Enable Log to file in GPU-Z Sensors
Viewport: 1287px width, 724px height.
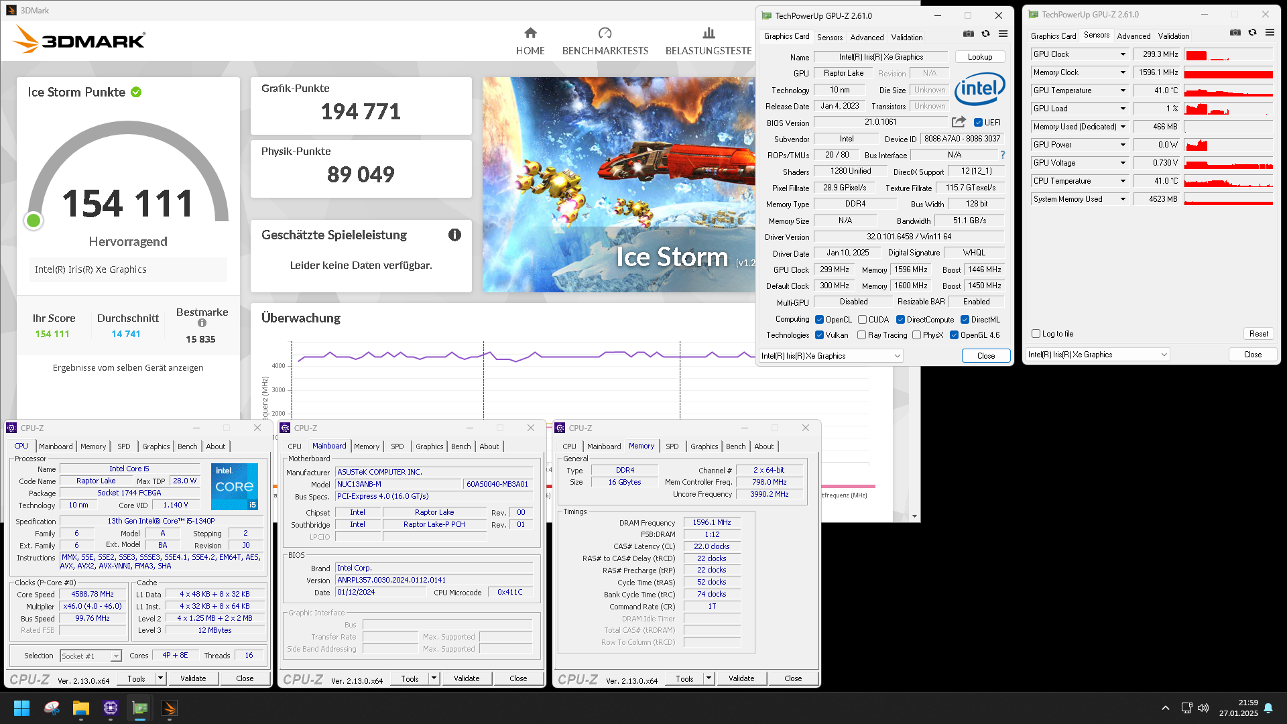1036,334
